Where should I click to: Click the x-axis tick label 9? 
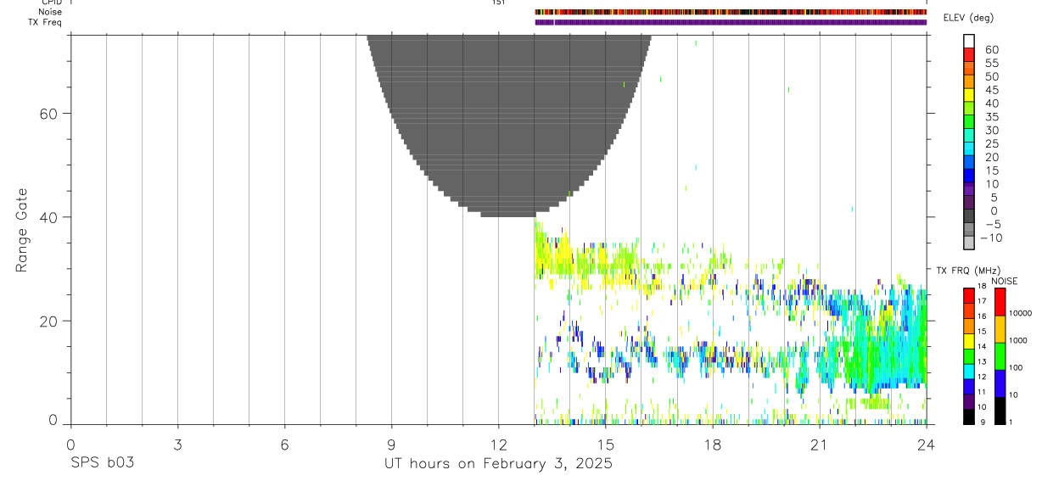(x=391, y=445)
